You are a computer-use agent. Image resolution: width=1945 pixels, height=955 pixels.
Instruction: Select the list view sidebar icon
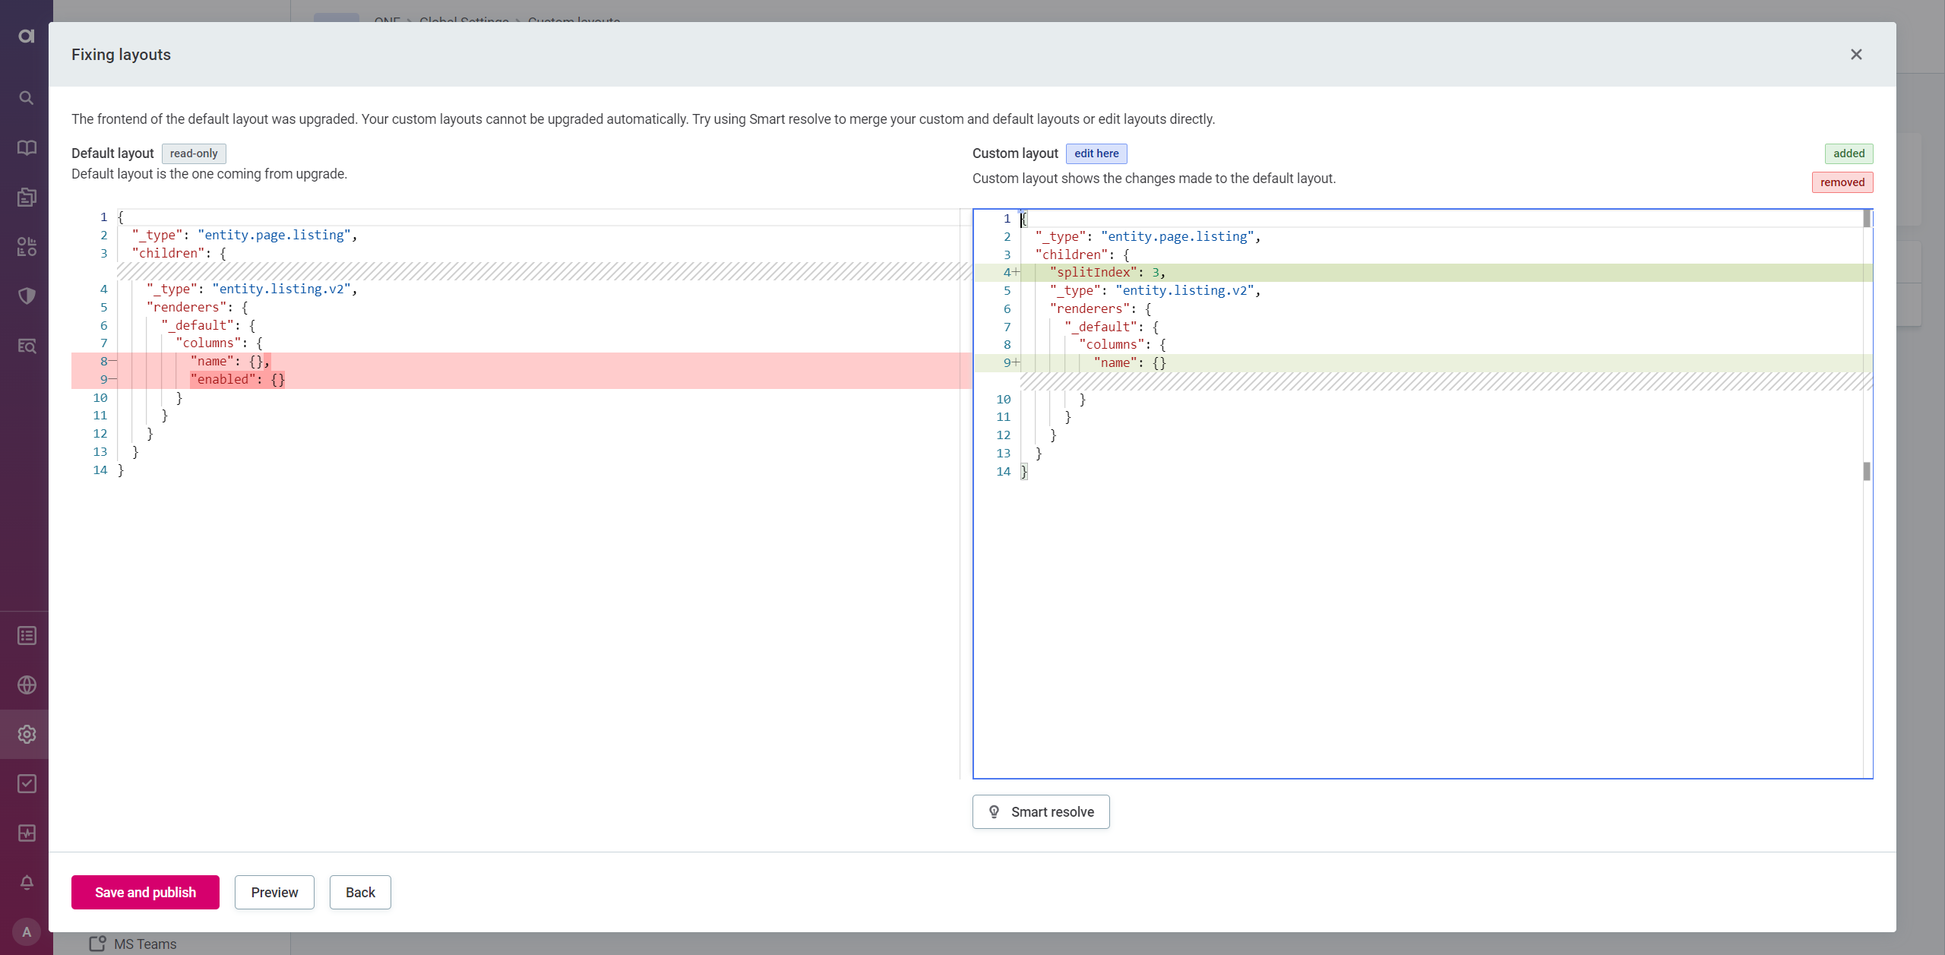pos(26,635)
